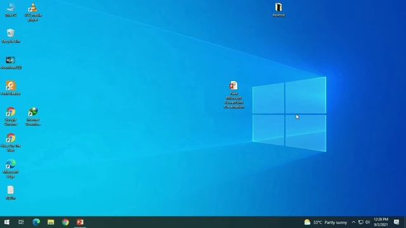Select the New Microsoft PowerPoint Presentation file

(x=234, y=94)
